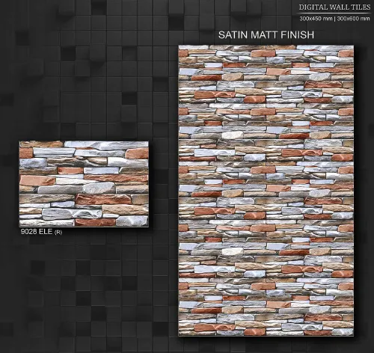Open the large stacked stone wall preview
This screenshot has width=374, height=353.
tap(266, 191)
